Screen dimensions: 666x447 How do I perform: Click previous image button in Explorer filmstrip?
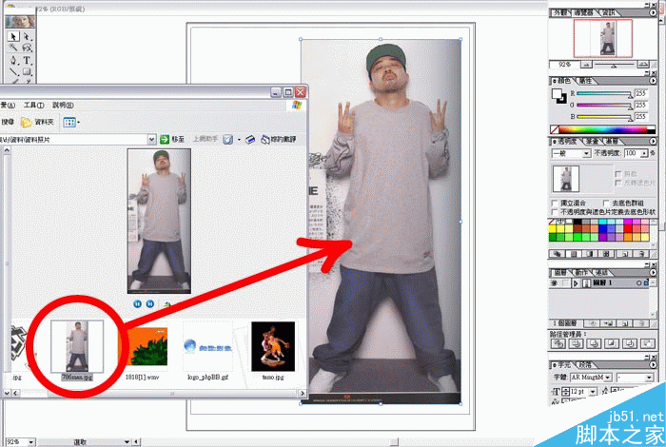click(137, 303)
